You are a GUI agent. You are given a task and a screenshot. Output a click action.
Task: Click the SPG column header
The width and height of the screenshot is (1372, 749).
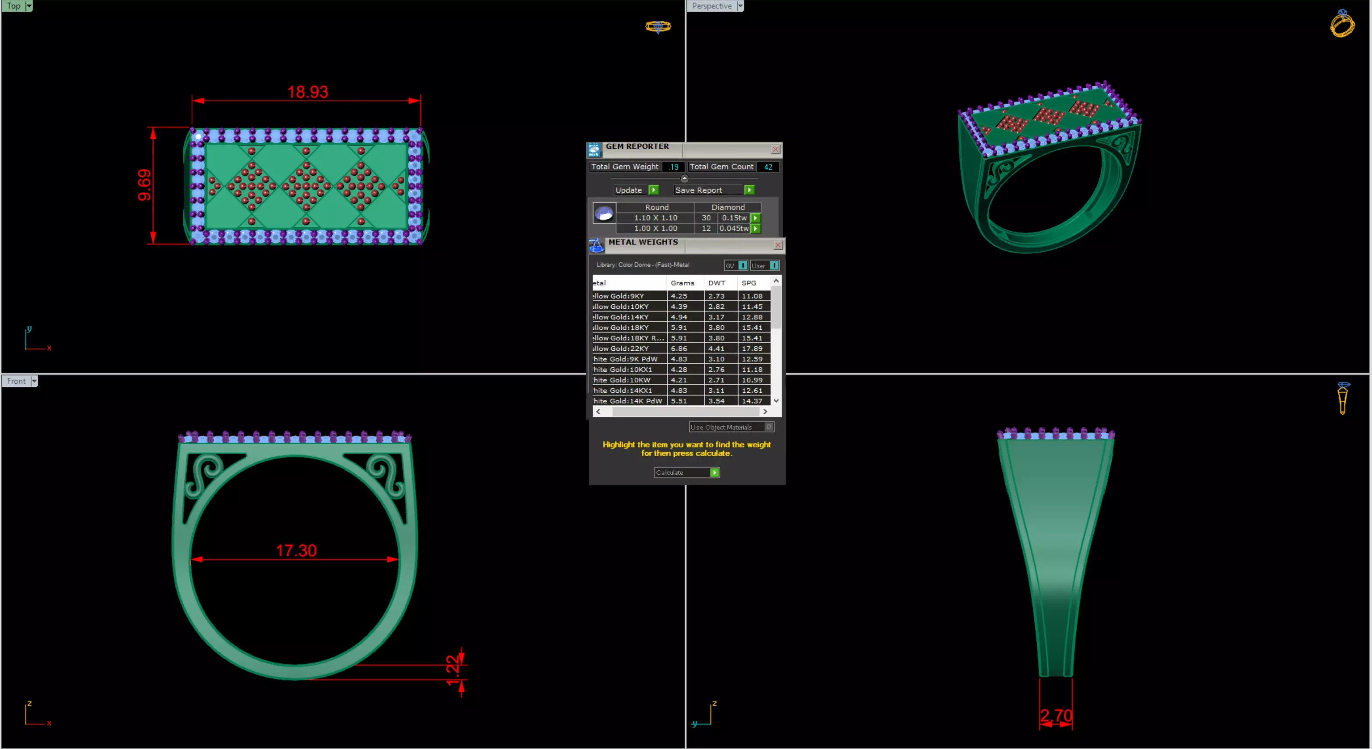[754, 282]
